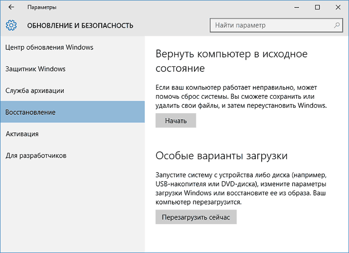Go back using the arrow in title bar
349x253 pixels.
tap(11, 7)
